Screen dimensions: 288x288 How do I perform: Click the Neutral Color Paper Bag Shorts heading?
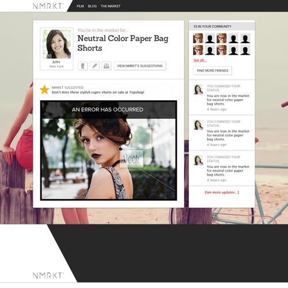[123, 43]
